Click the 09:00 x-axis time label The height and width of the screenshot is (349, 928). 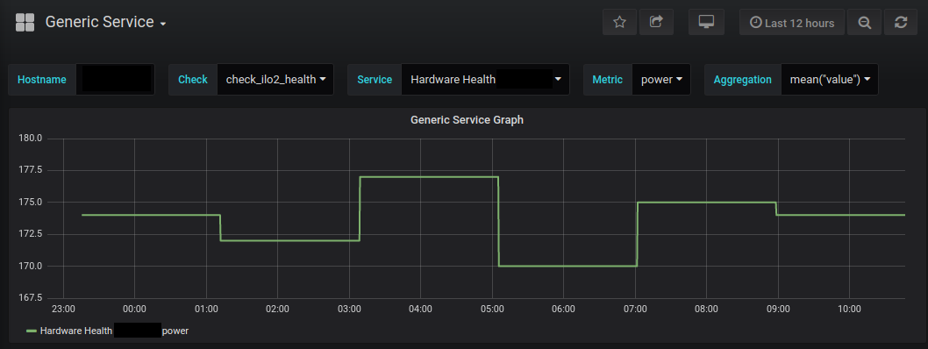(778, 310)
